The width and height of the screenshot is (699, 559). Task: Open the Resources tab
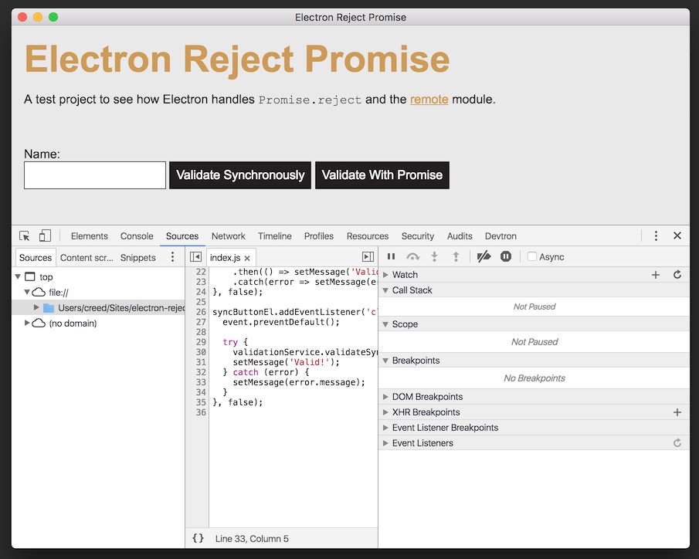click(368, 236)
